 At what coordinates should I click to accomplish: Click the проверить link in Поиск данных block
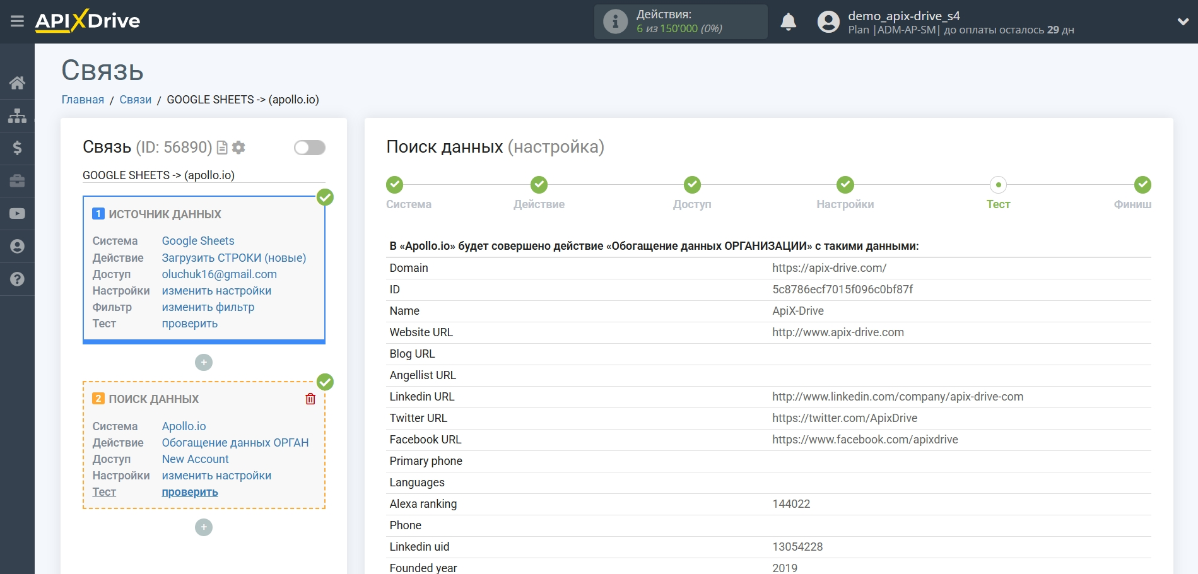pyautogui.click(x=189, y=491)
